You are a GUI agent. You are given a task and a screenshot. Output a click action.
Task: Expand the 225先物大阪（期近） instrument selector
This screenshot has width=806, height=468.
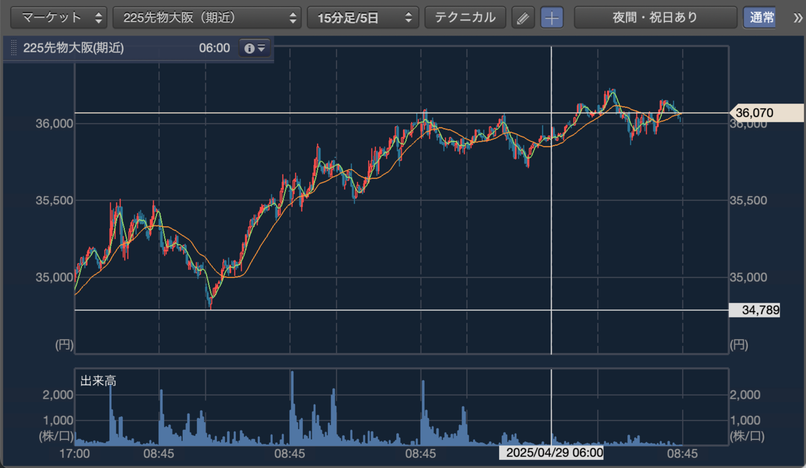[x=208, y=17]
